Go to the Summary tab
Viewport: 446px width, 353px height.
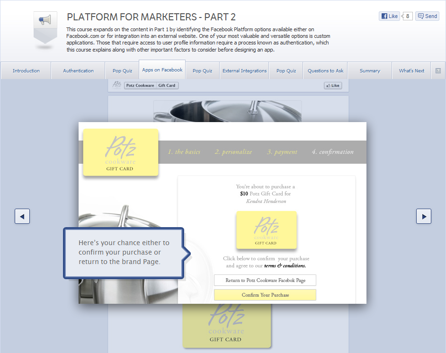370,71
